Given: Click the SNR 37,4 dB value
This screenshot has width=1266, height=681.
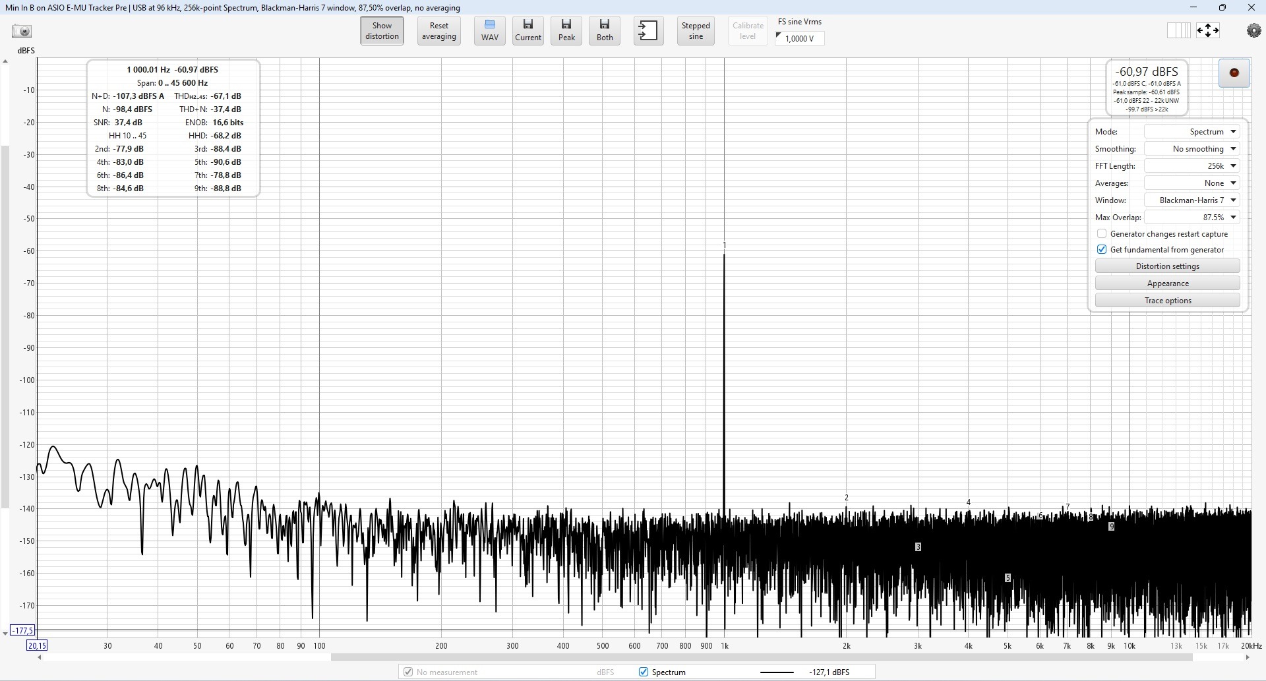Looking at the screenshot, I should (x=128, y=123).
